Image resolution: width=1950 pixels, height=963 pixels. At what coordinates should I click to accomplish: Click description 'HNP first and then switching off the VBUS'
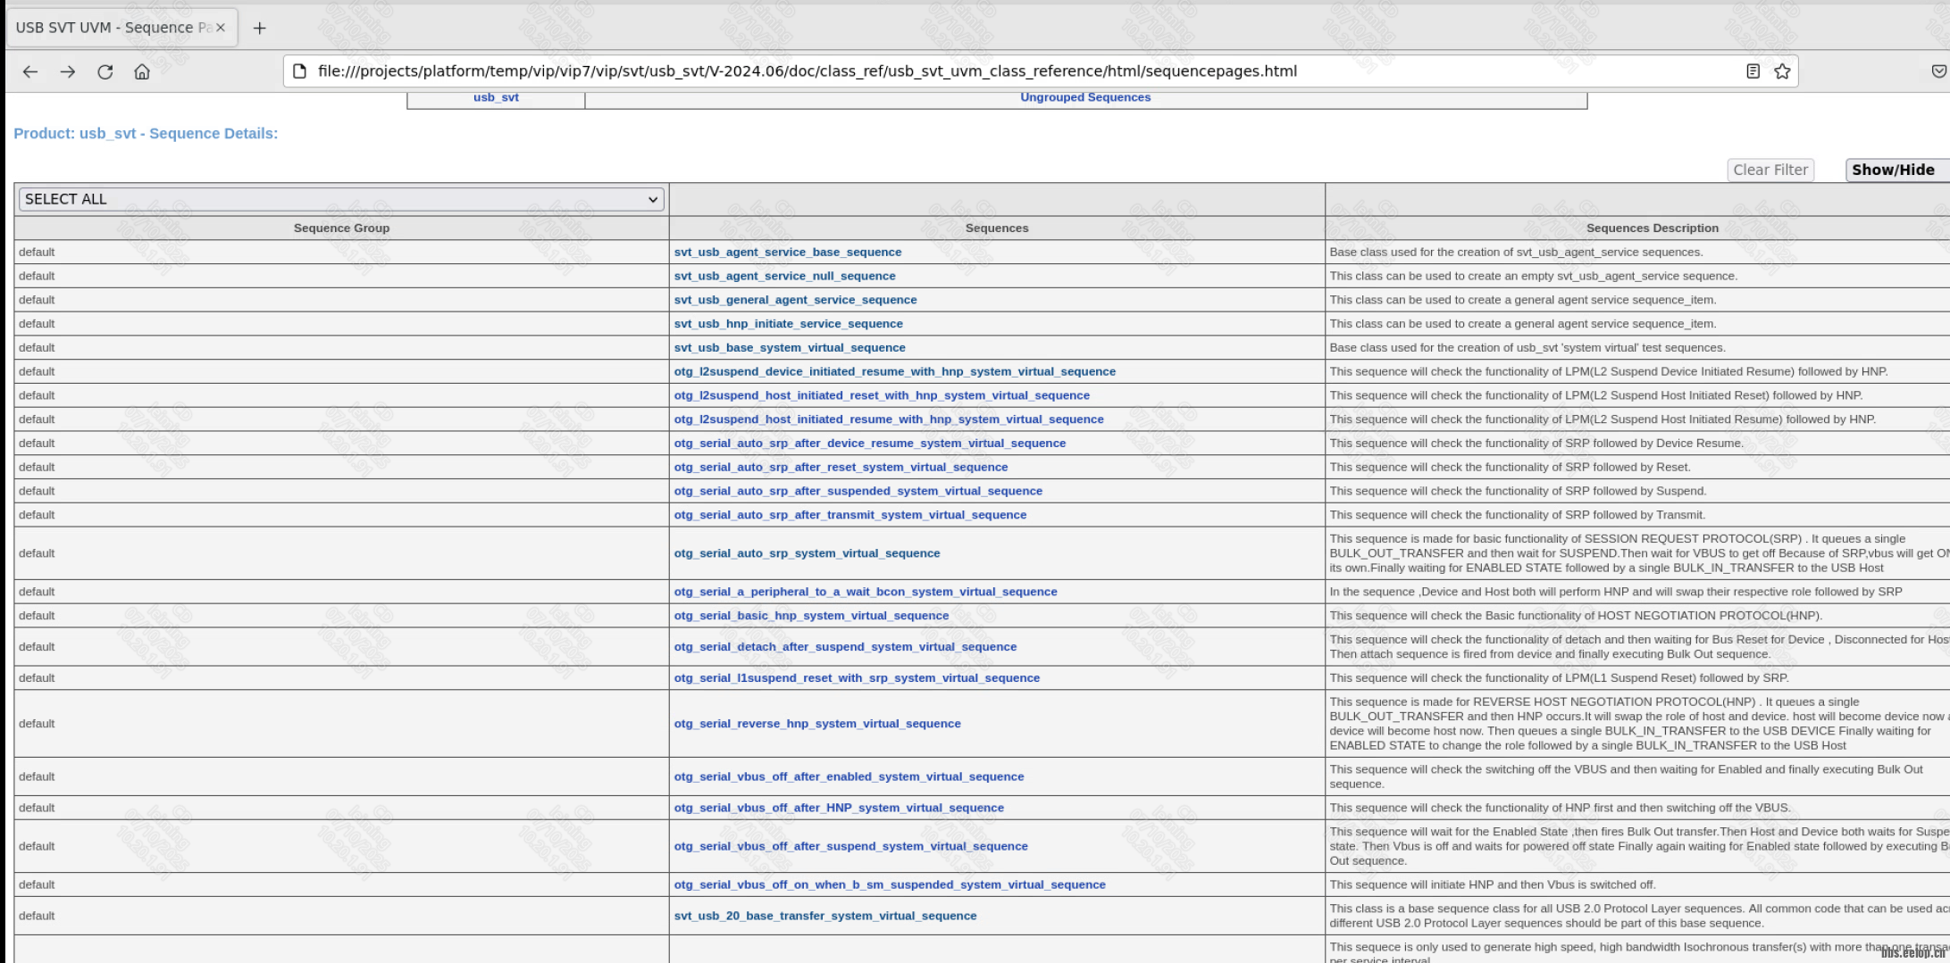1560,808
